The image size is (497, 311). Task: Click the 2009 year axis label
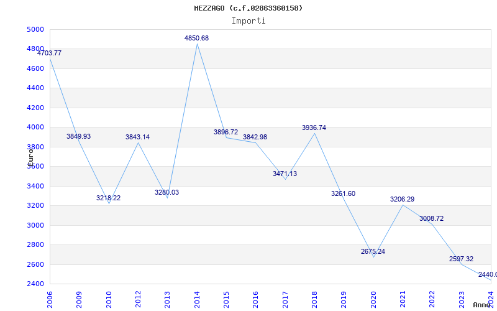point(80,300)
